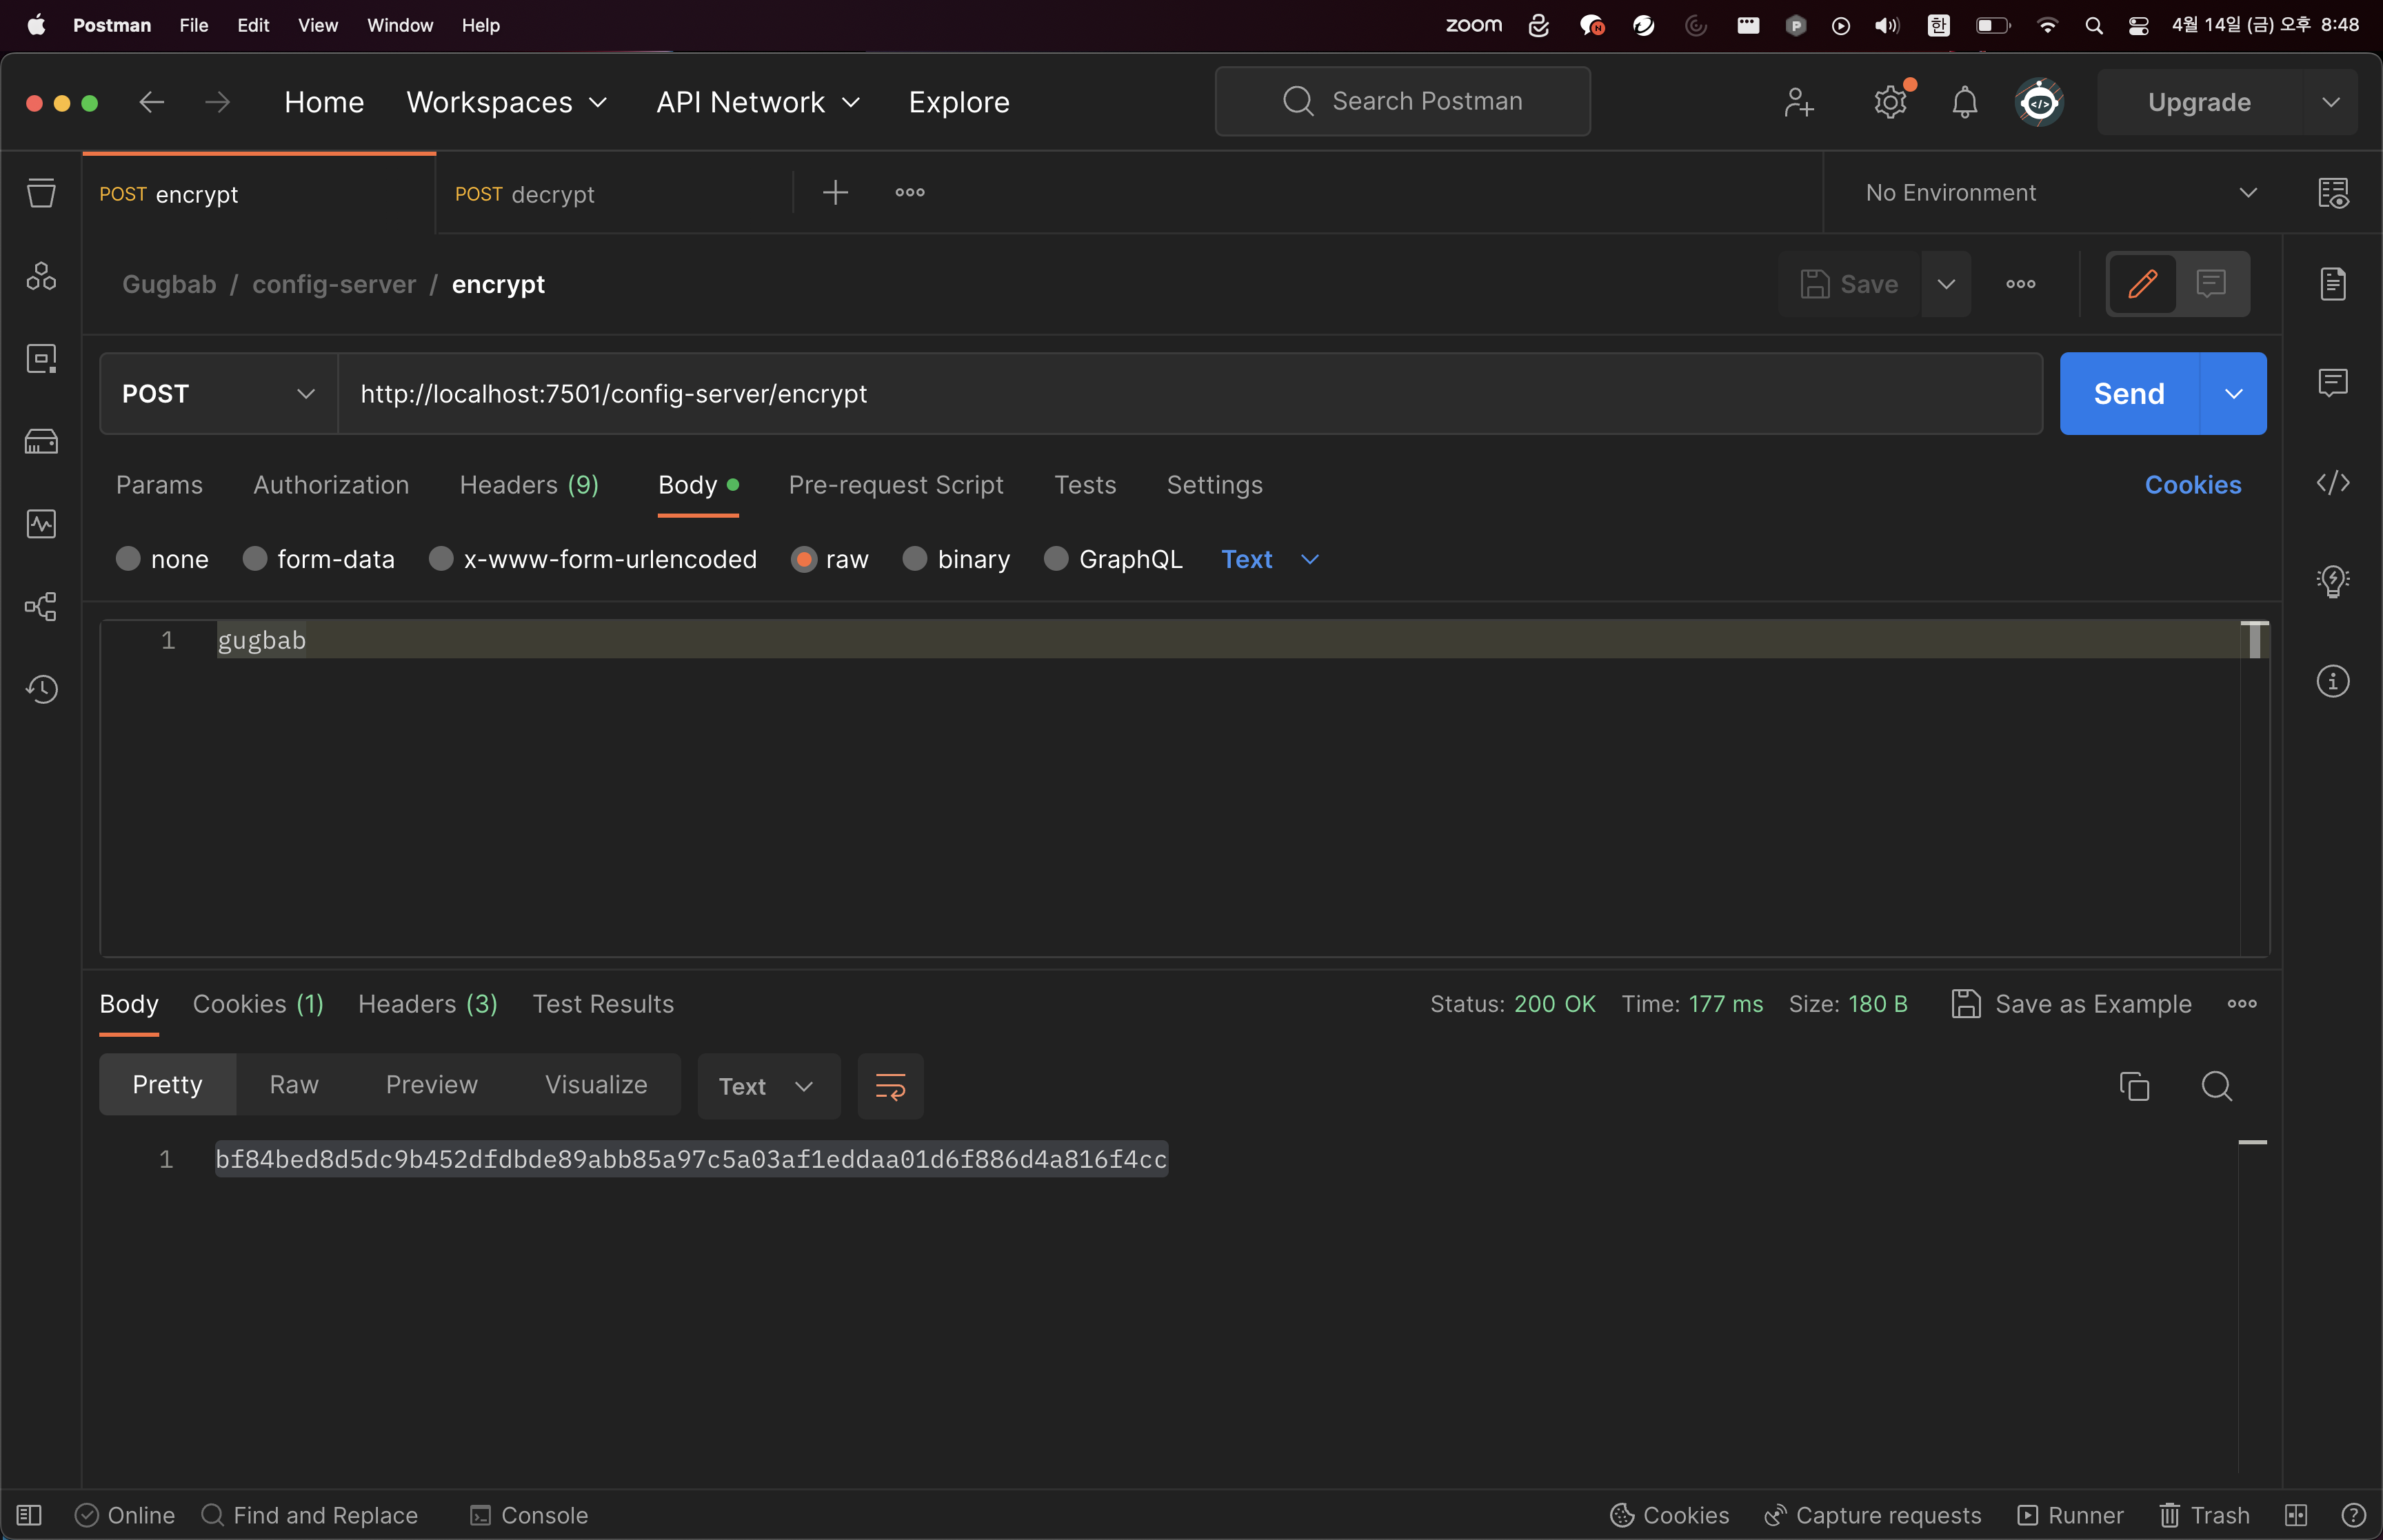Image resolution: width=2383 pixels, height=1540 pixels.
Task: Click Save as Example
Action: coord(2071,1004)
